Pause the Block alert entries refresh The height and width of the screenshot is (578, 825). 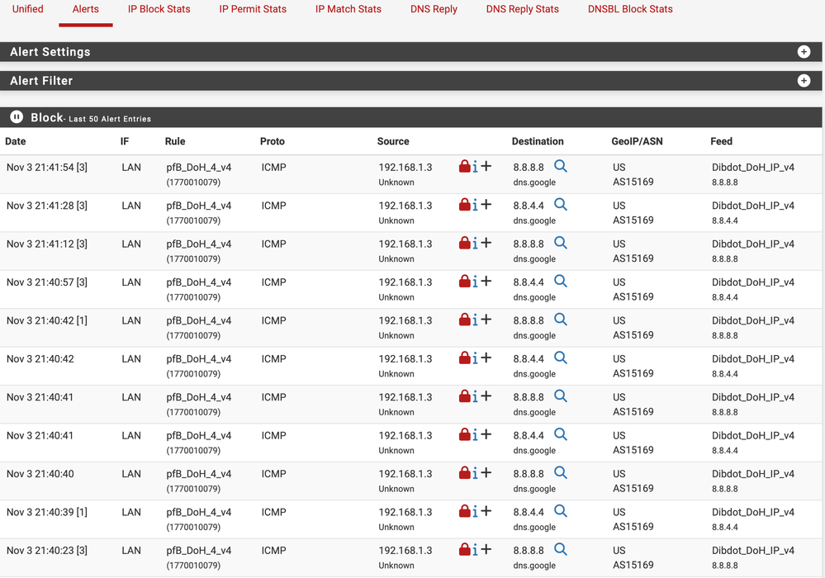pos(17,117)
